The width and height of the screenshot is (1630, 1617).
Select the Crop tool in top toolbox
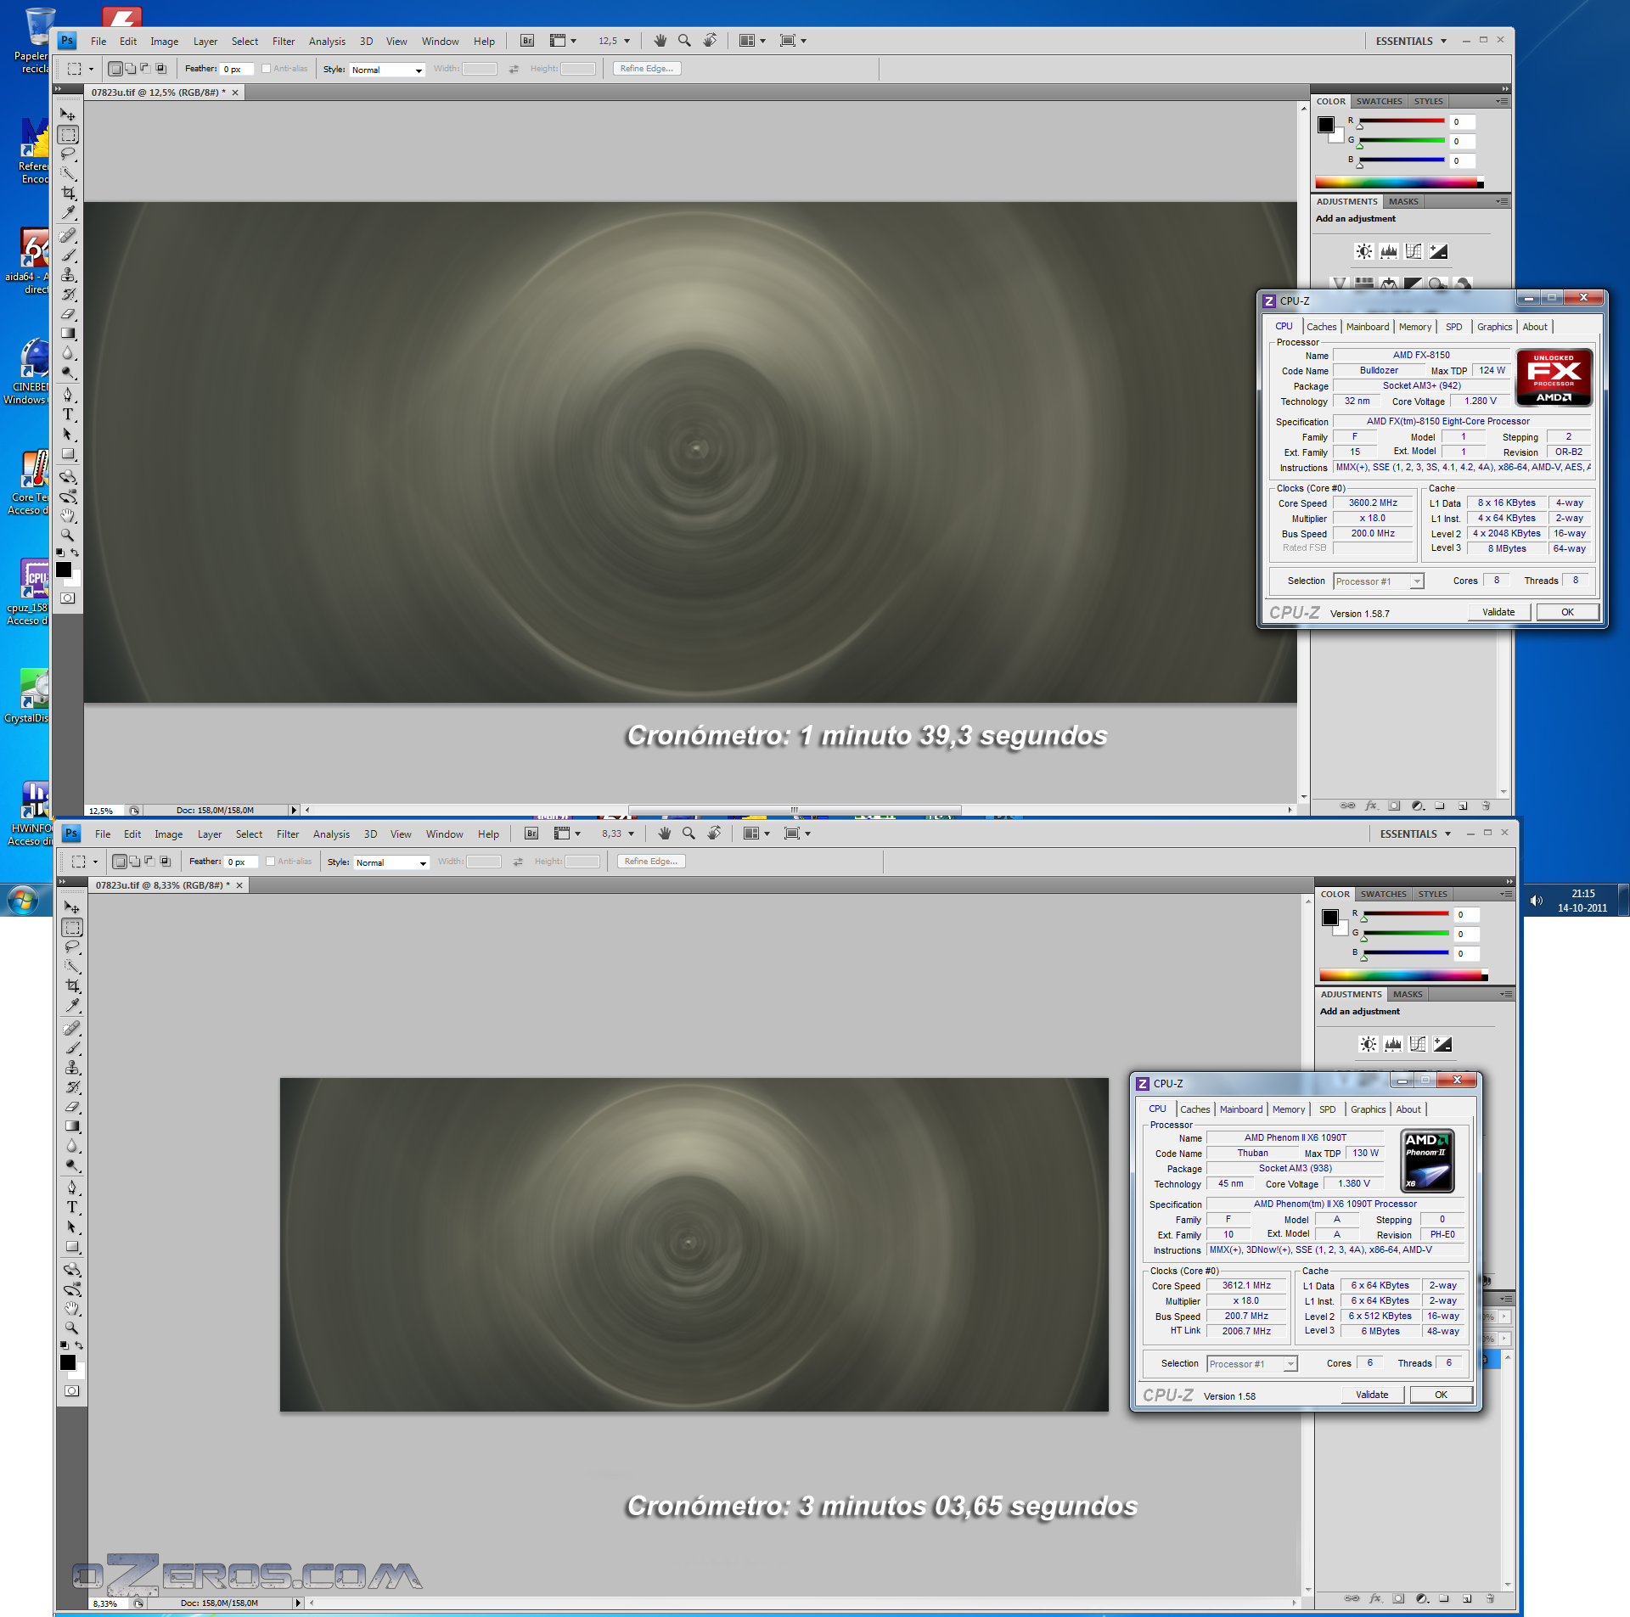click(x=68, y=194)
